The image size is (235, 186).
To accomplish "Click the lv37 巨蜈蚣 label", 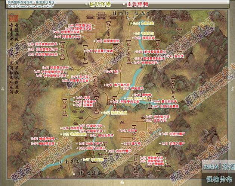I will (84, 105).
